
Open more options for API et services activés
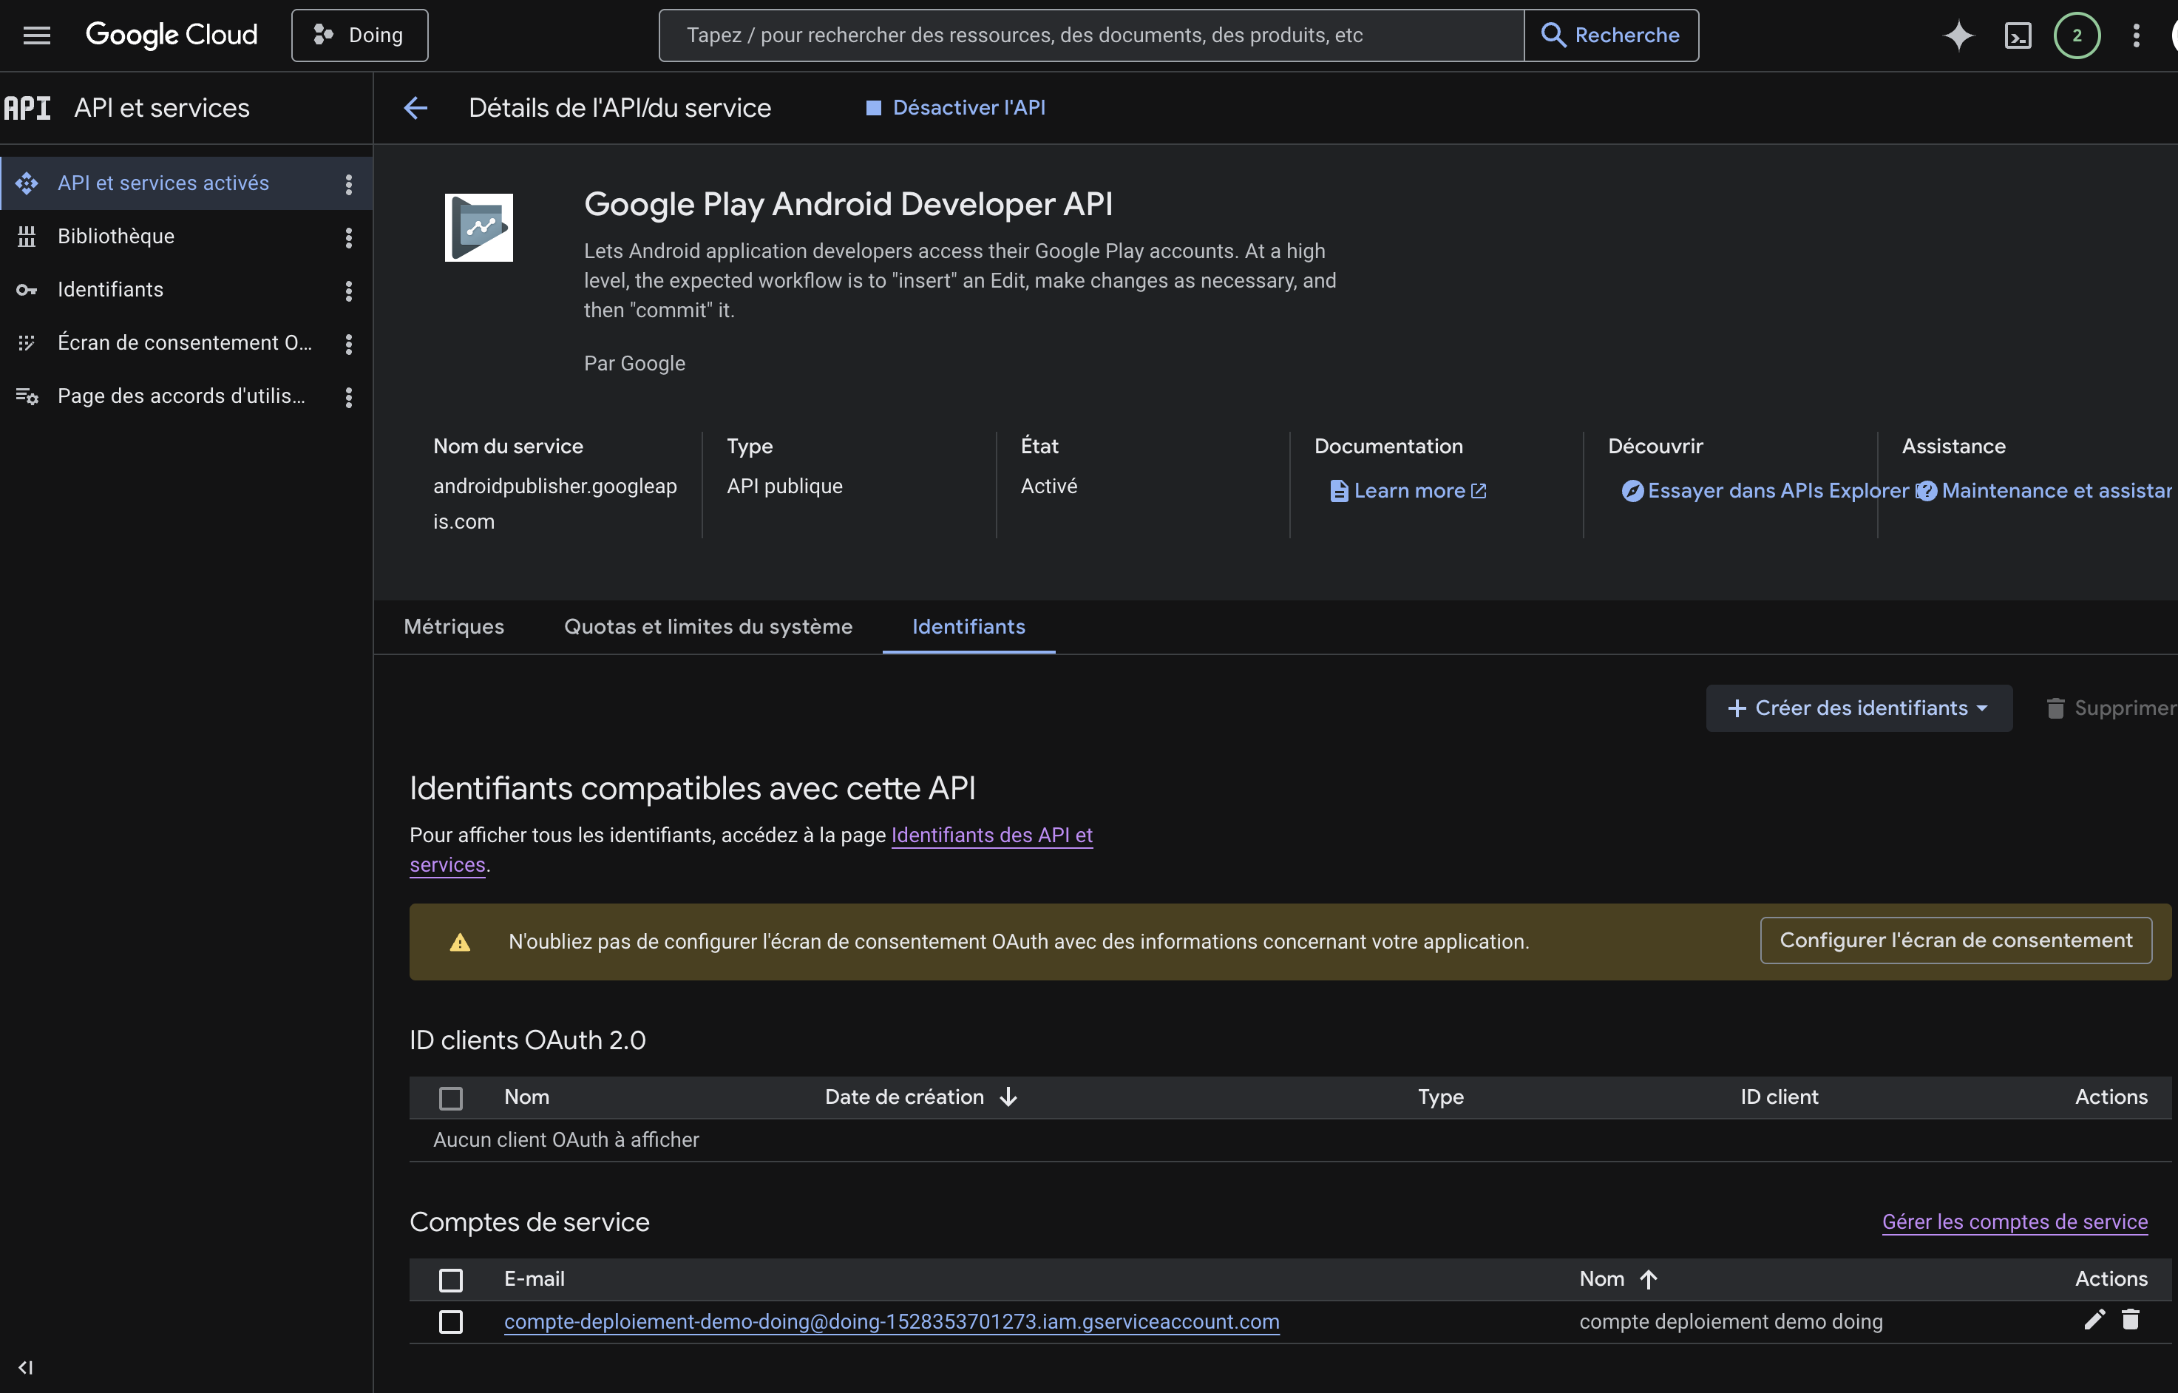pos(348,183)
